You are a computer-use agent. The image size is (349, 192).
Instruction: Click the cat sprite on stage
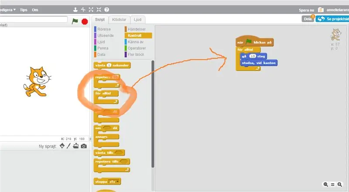point(37,82)
